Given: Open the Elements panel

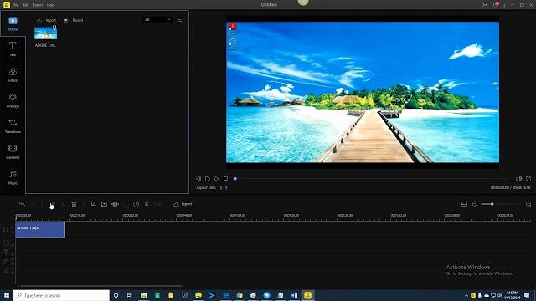Looking at the screenshot, I should (x=13, y=151).
